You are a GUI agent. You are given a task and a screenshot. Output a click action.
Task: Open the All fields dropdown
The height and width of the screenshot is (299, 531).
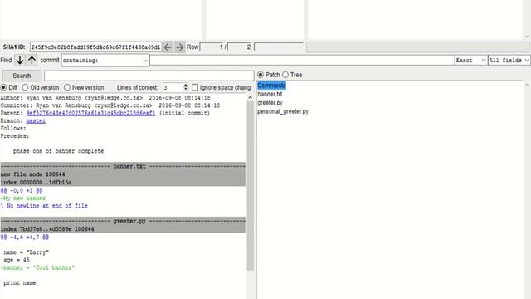509,61
